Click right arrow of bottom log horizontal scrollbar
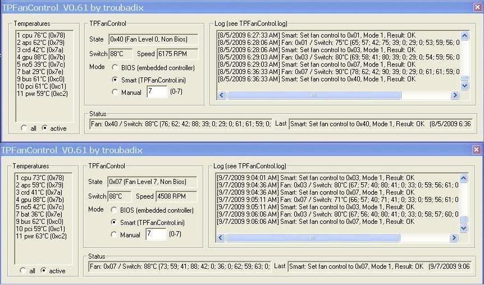 (x=455, y=238)
